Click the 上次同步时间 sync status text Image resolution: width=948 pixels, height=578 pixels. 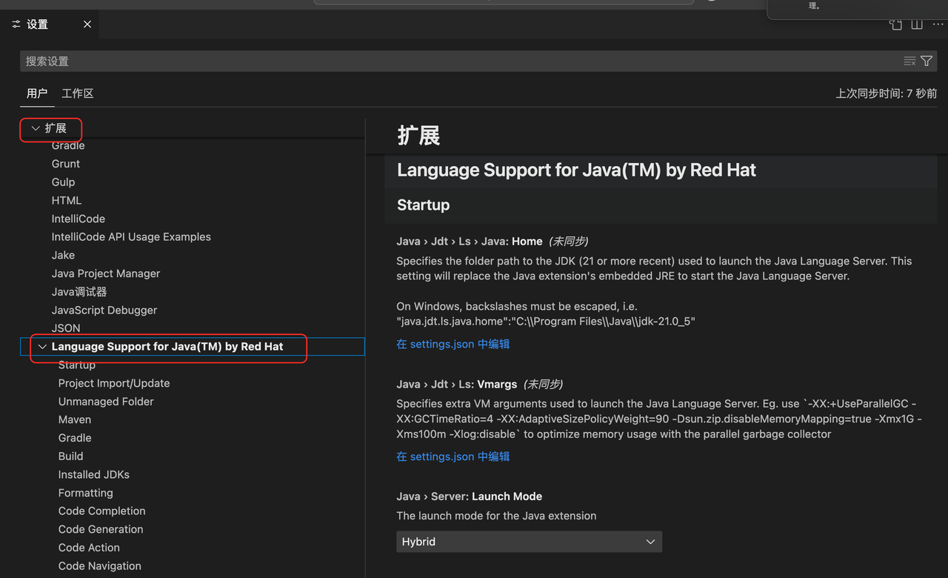click(x=886, y=93)
